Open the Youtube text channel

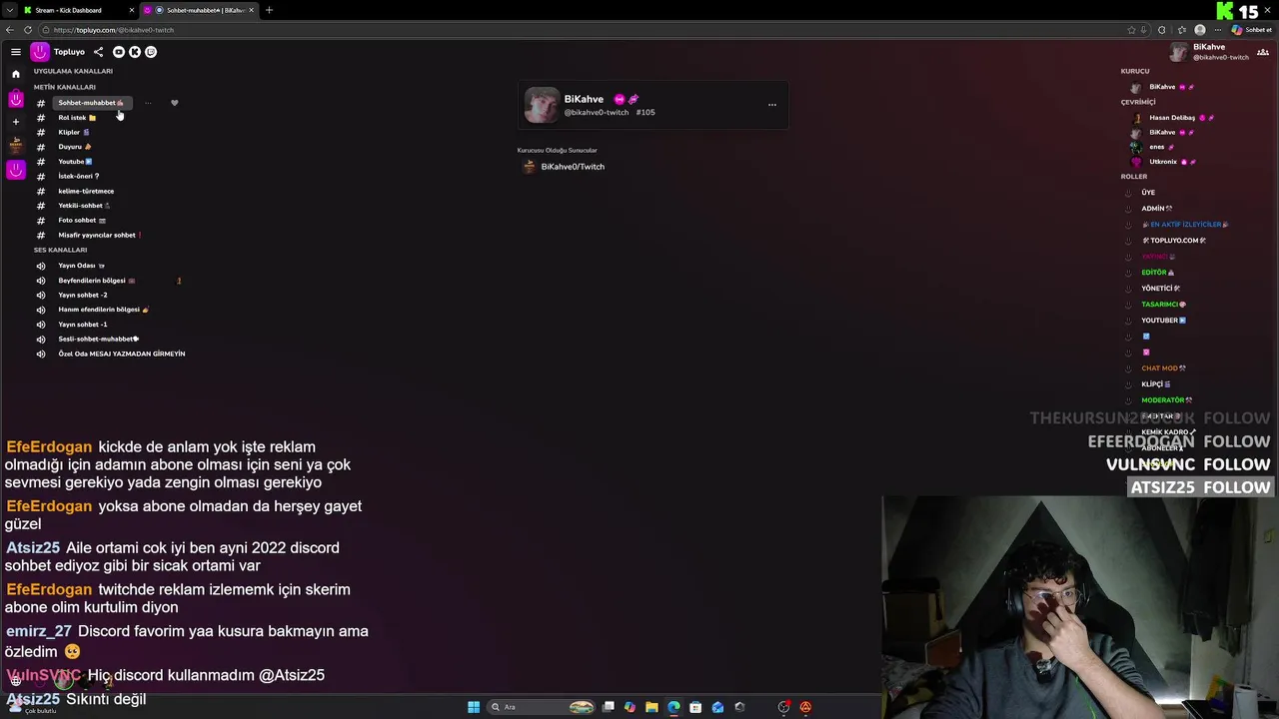[x=75, y=162]
